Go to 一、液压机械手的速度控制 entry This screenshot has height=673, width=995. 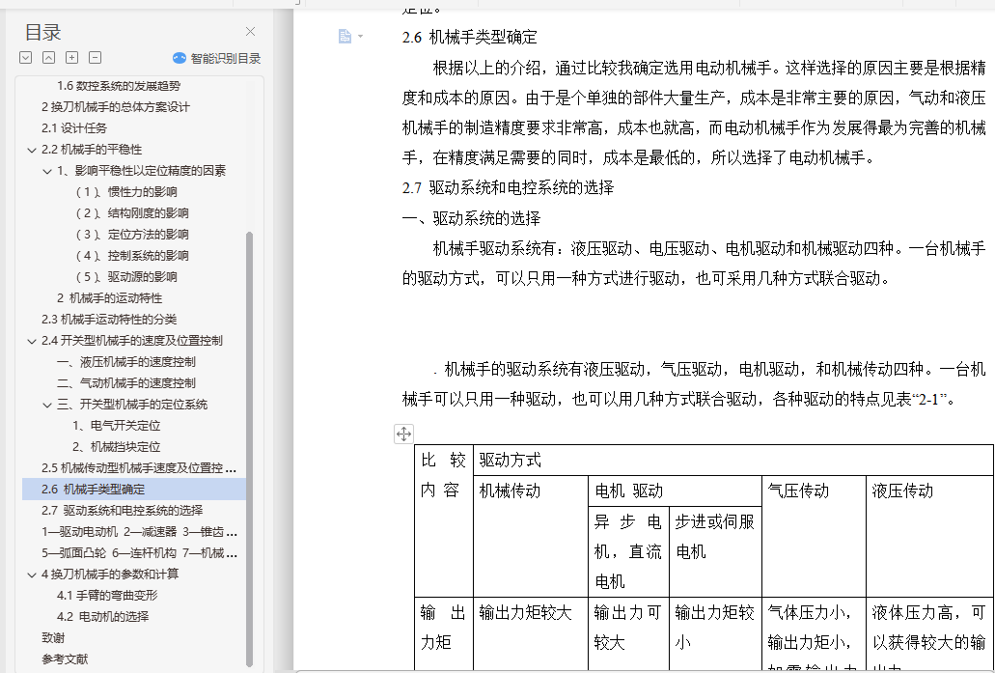pyautogui.click(x=125, y=362)
